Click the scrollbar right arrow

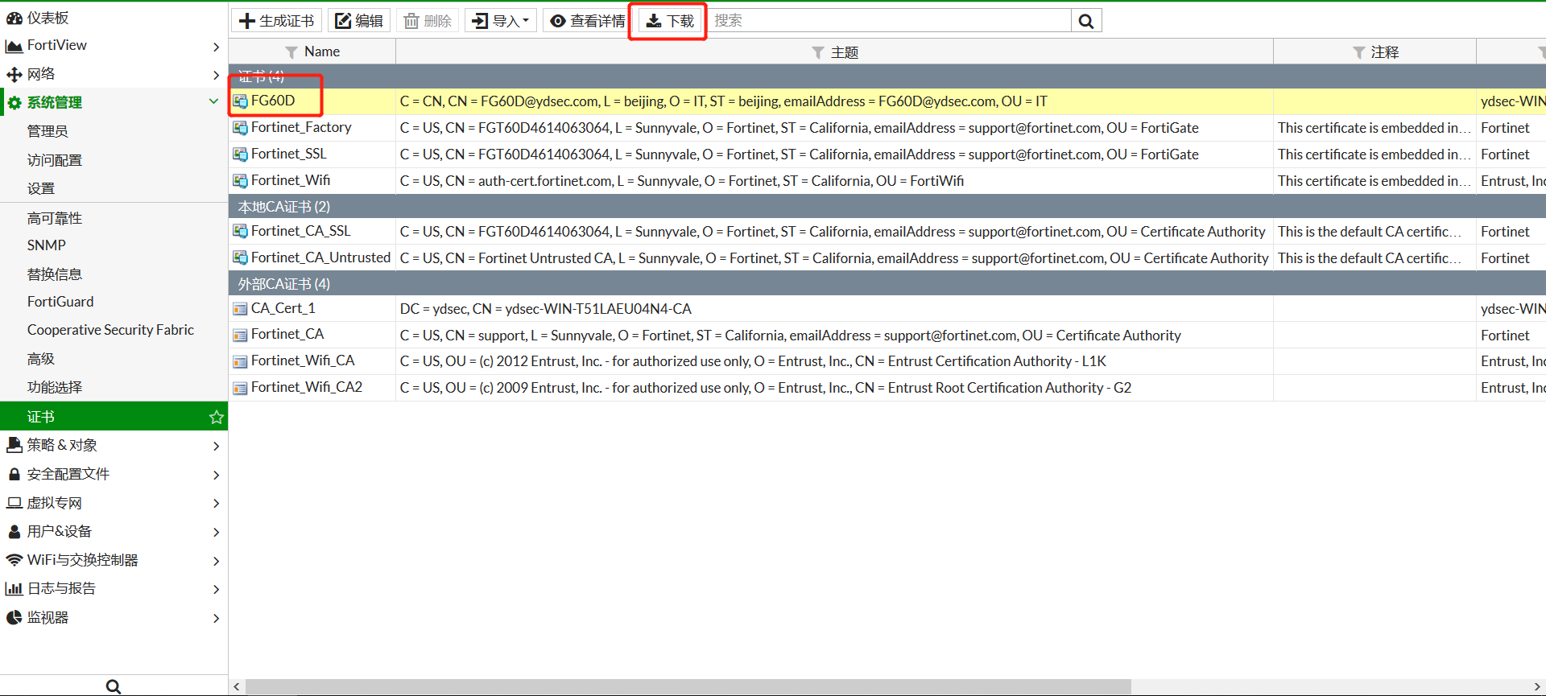(x=1537, y=686)
